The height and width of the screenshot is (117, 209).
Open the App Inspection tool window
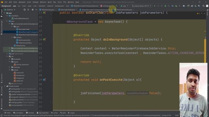[x=43, y=113]
